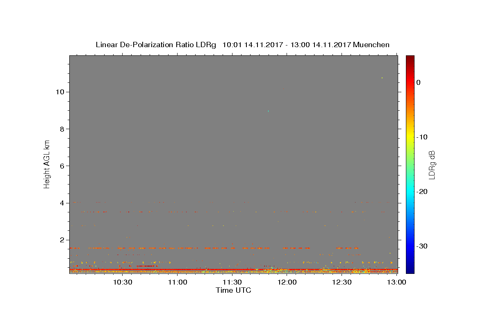Click the 4 km height tick label
Screen dimensions: 492x328
[x=62, y=203]
